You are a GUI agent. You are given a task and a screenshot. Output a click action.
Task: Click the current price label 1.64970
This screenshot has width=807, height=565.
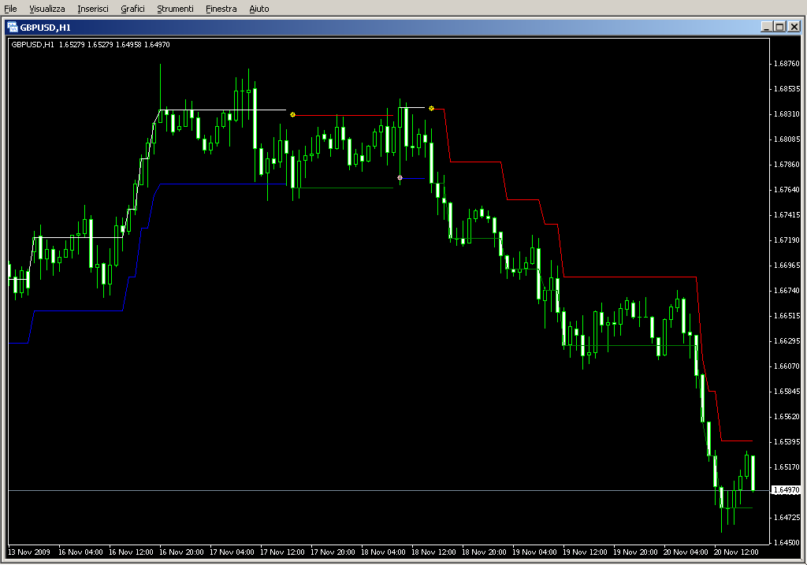pos(787,490)
